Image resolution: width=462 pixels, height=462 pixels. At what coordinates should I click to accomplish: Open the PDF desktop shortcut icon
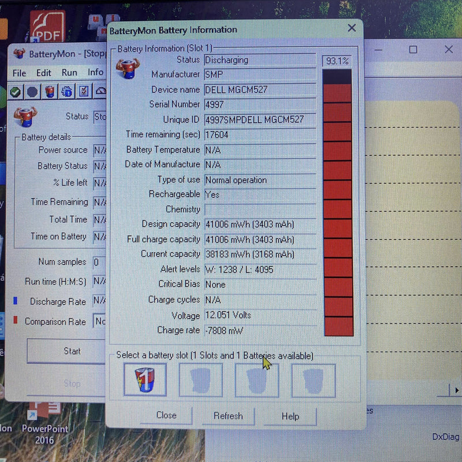pyautogui.click(x=47, y=27)
